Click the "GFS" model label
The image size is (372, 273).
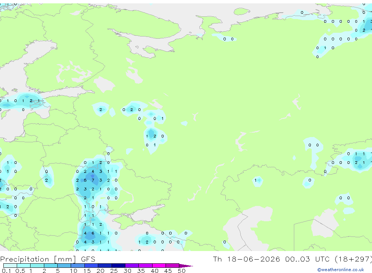coord(88,259)
